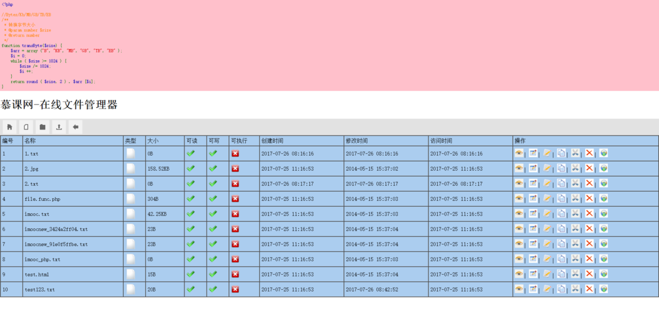
Task: Copy 1.txt using the copy icon
Action: click(561, 153)
